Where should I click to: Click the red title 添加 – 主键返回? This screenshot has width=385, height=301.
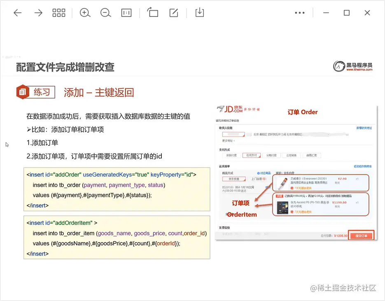point(99,93)
